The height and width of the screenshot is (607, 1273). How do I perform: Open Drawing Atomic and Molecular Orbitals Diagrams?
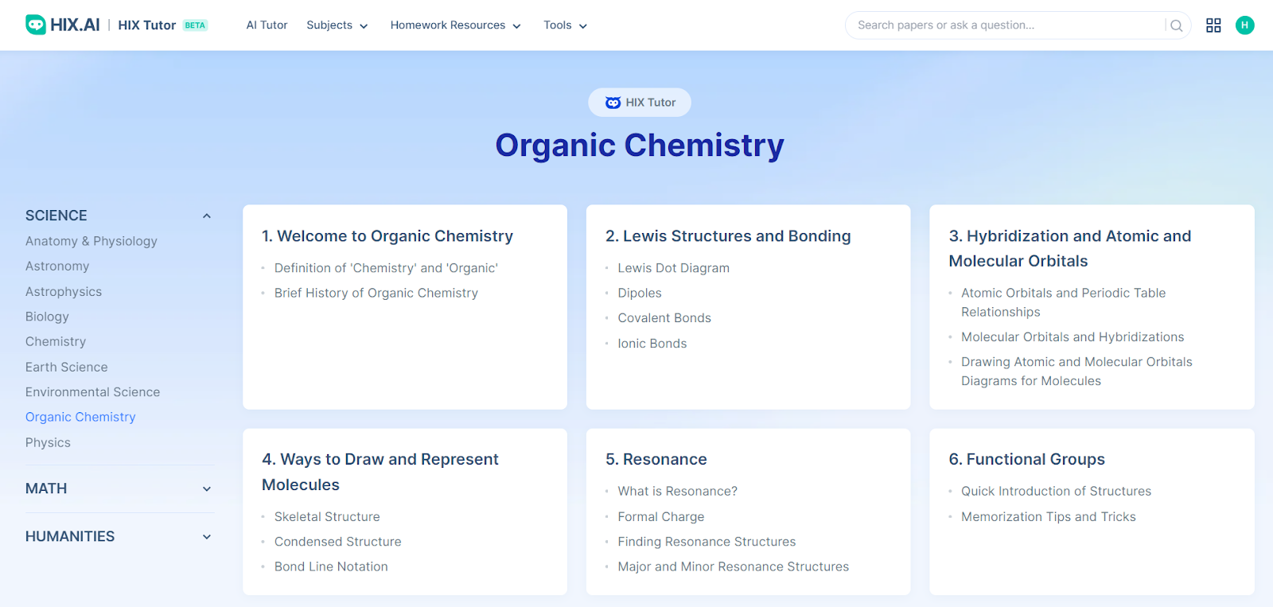[x=1076, y=372]
